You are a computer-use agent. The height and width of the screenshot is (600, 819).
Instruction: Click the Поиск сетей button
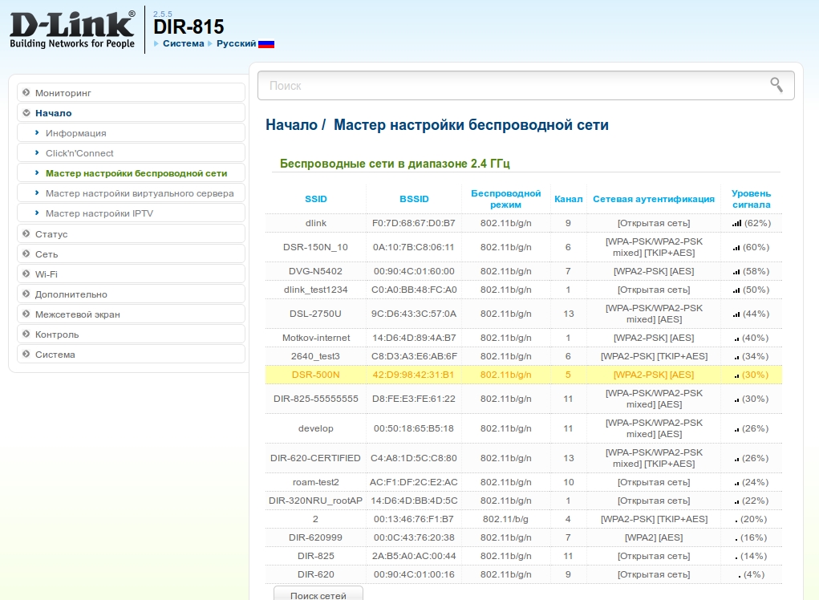coord(318,594)
